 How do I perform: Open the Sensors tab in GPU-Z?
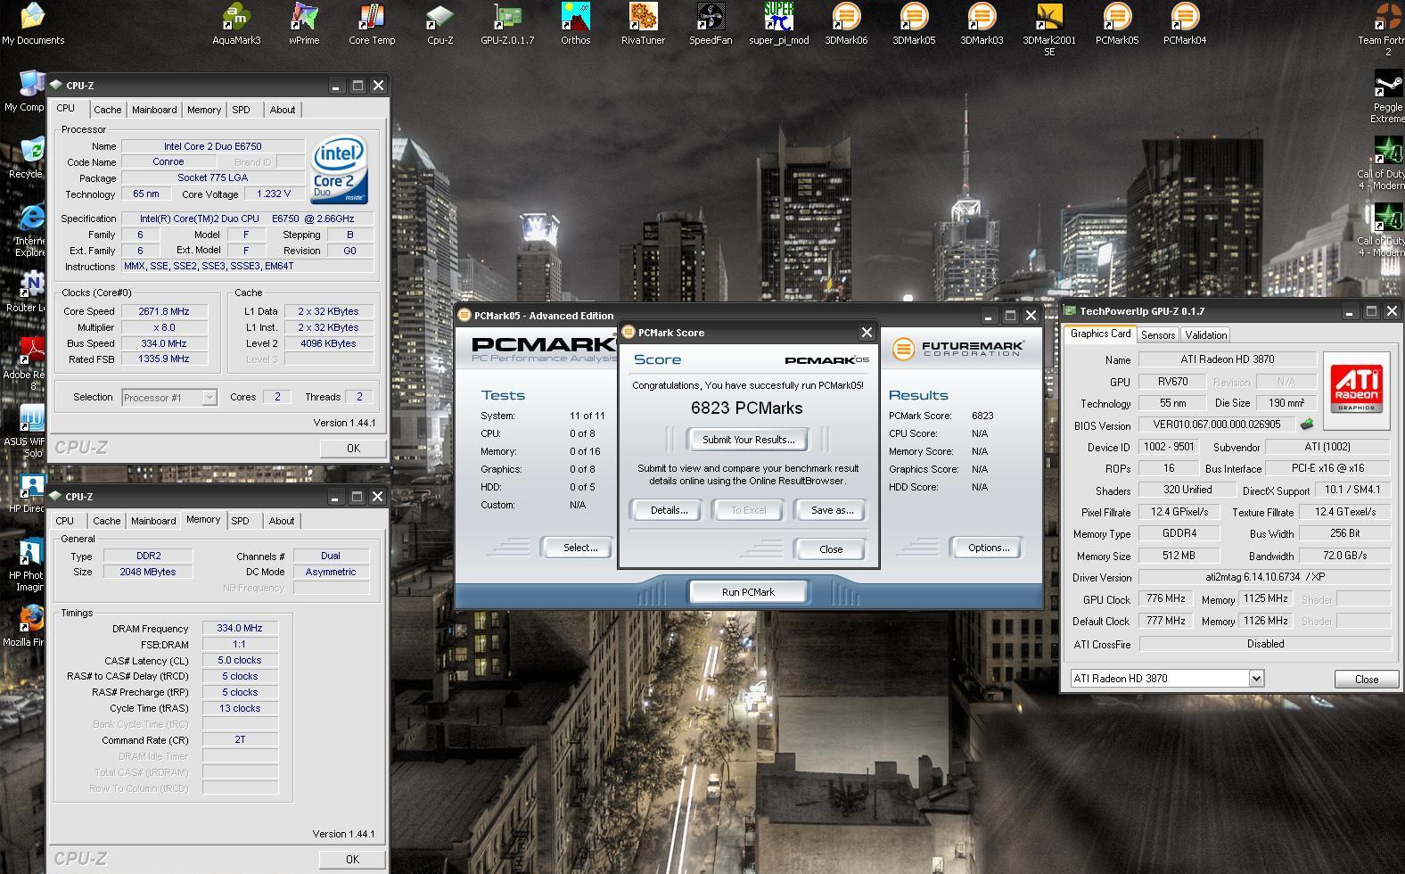coord(1158,335)
